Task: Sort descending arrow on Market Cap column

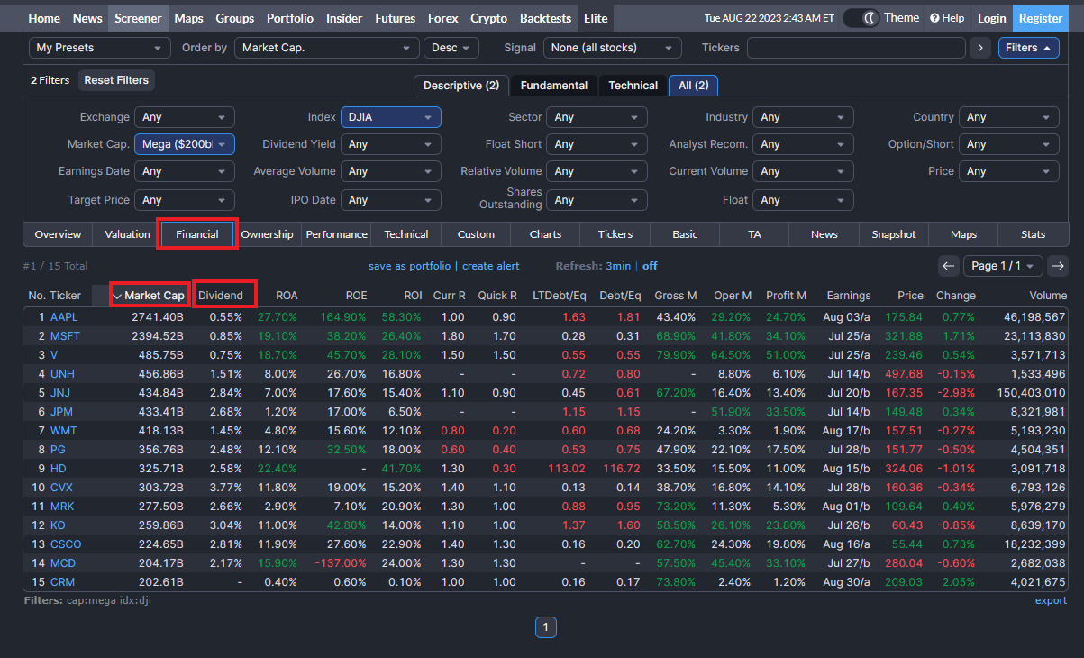Action: point(116,296)
